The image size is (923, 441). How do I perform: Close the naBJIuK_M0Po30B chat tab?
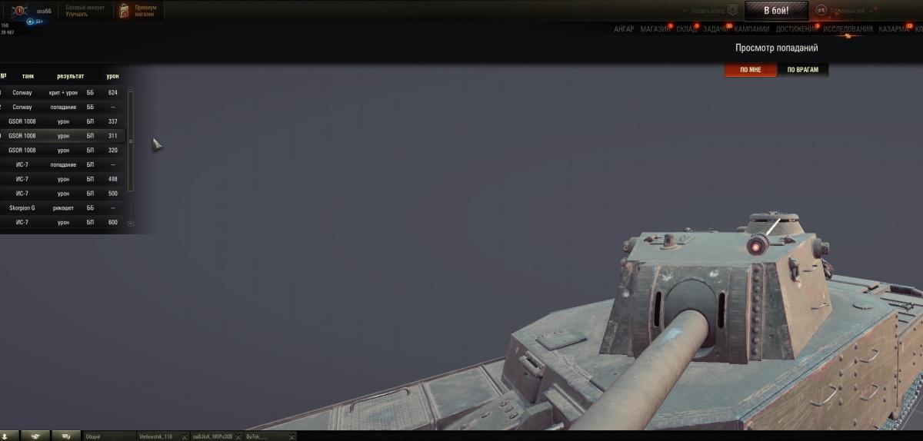click(x=238, y=436)
